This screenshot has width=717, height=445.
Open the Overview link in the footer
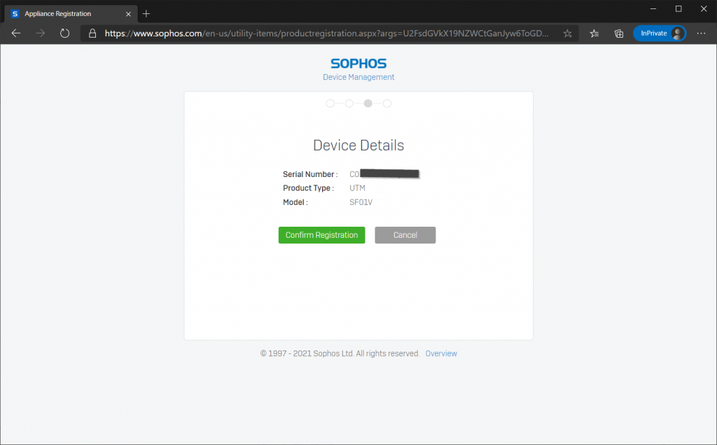click(441, 353)
